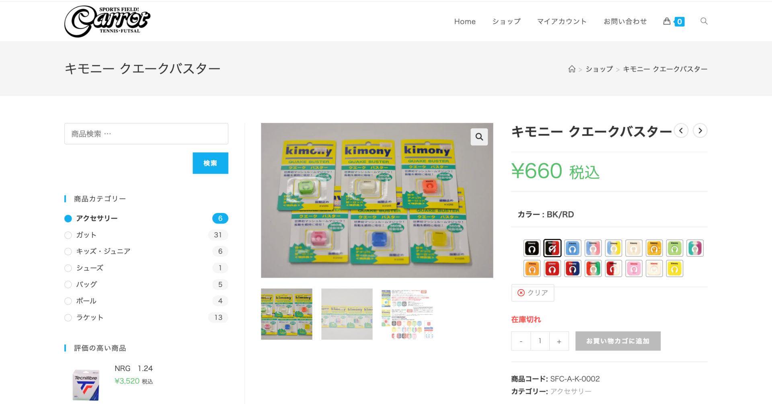Zoom the product image with magnifier
Viewport: 772px width, 404px height.
pyautogui.click(x=479, y=137)
